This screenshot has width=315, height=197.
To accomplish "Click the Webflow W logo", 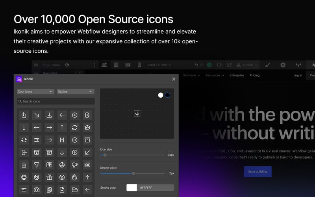I will coord(36,65).
